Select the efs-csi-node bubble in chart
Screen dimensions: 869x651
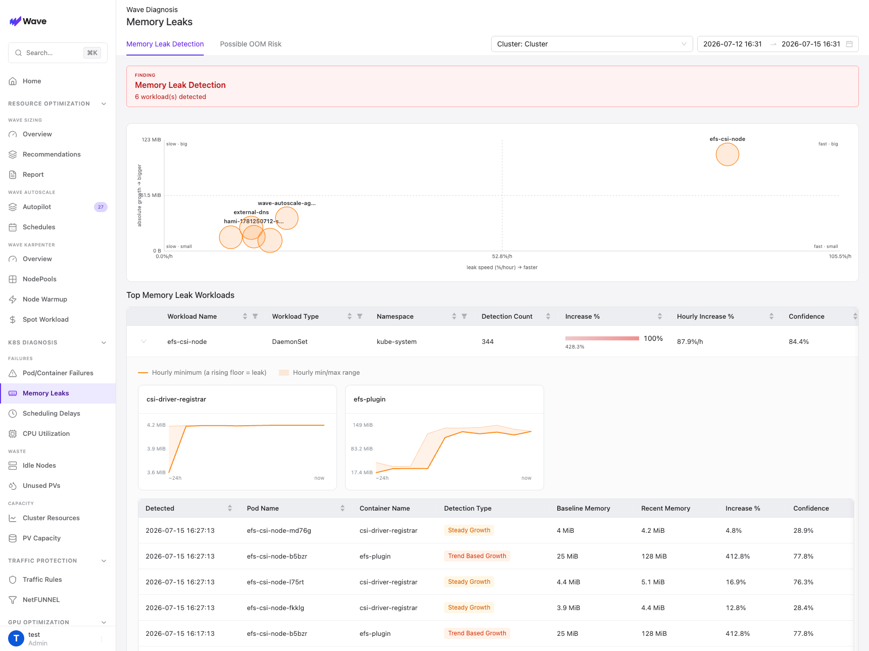(728, 155)
